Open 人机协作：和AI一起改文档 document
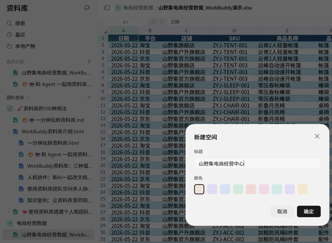The height and width of the screenshot is (243, 332). pyautogui.click(x=60, y=177)
